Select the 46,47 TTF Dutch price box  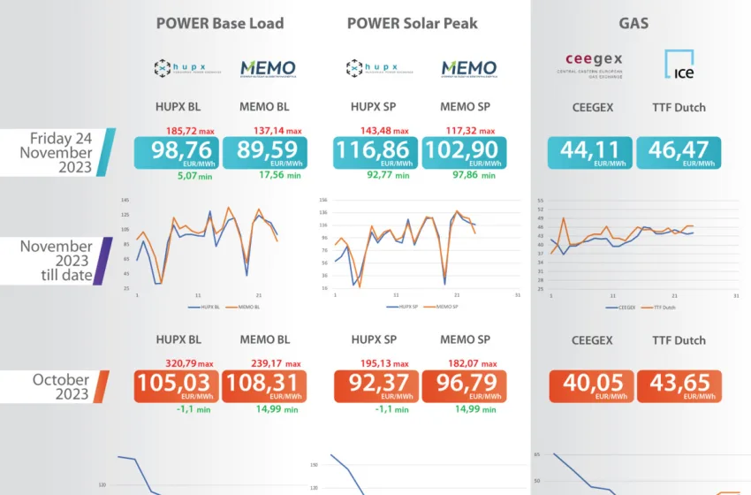[678, 152]
